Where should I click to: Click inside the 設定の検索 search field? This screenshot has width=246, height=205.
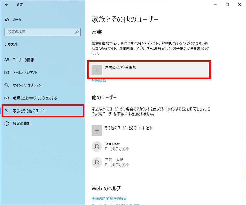[x=40, y=32]
